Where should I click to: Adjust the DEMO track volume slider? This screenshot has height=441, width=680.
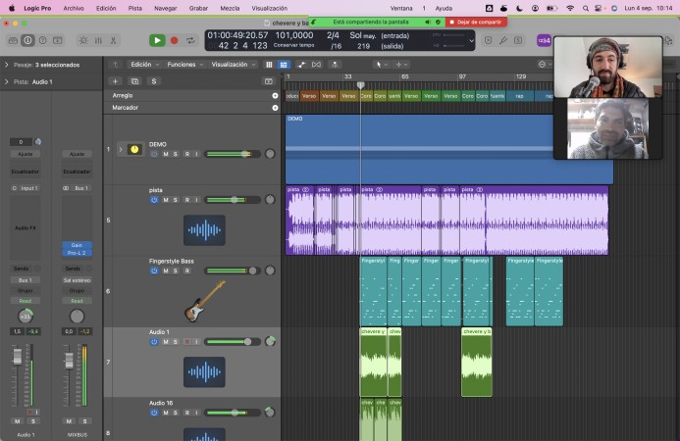click(233, 154)
